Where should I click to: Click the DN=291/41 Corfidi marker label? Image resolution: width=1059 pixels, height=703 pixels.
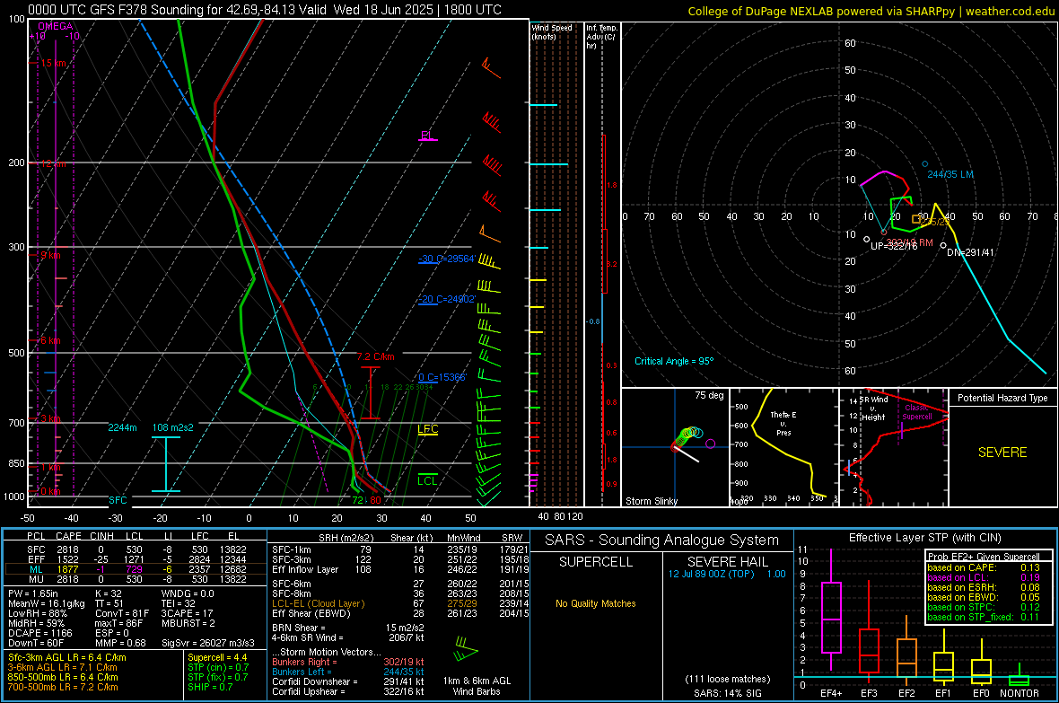[x=970, y=252]
